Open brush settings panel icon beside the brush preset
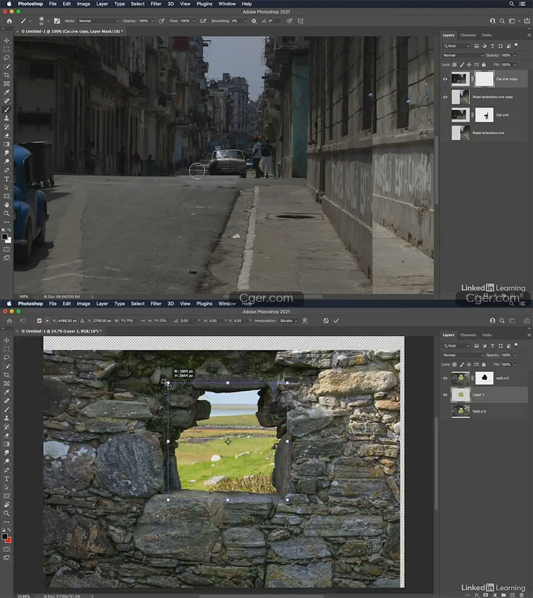 pos(57,21)
